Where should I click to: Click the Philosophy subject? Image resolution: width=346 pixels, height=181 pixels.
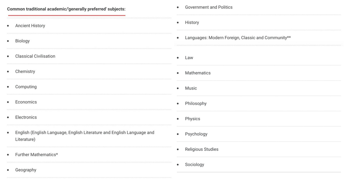(196, 103)
